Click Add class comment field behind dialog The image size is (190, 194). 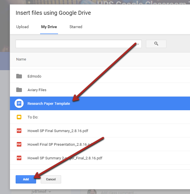(119, 192)
